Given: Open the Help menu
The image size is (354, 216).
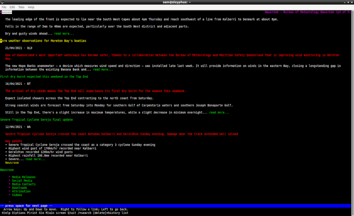Looking at the screenshot, I should point(31,7).
